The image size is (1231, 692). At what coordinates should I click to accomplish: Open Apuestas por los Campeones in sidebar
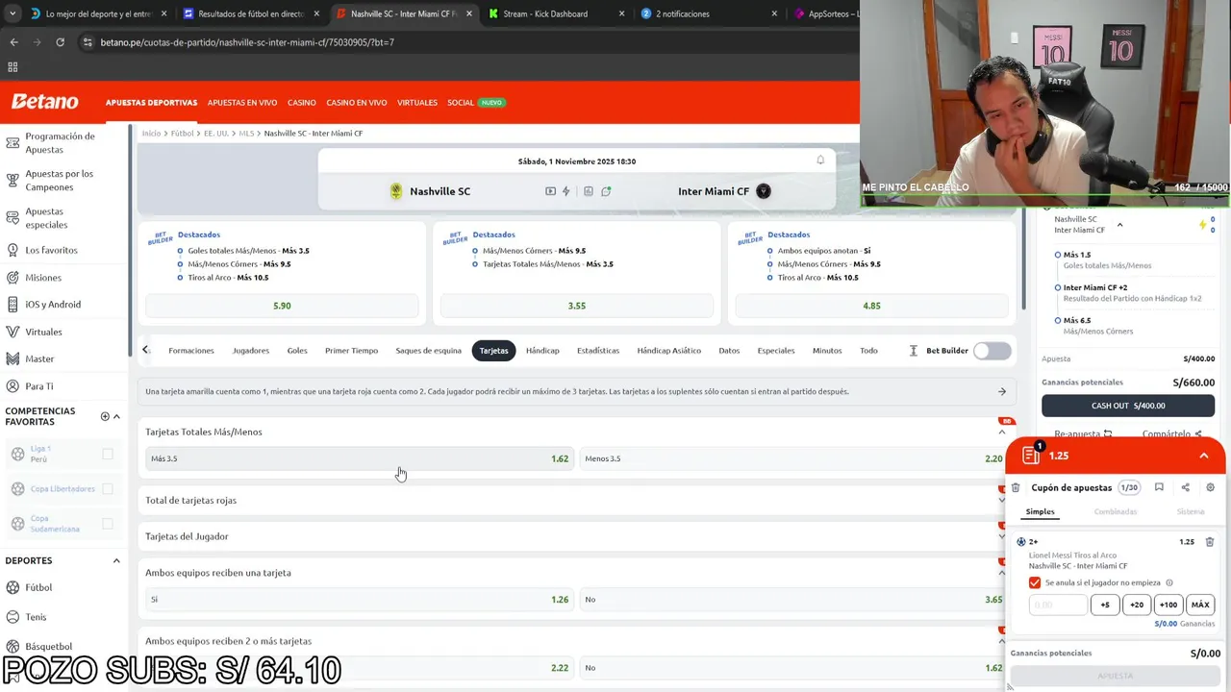pos(60,180)
